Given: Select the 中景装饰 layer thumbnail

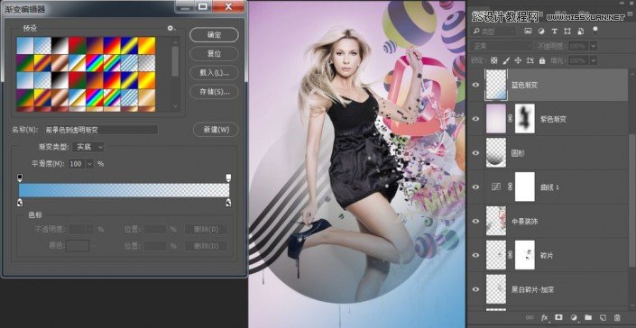Looking at the screenshot, I should coord(496,221).
